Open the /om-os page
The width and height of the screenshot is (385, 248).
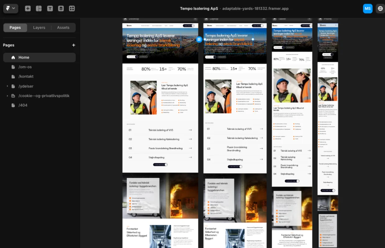(39, 67)
